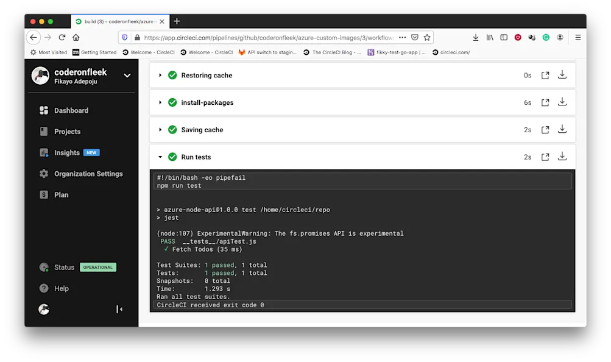Open a new browser tab
The image size is (611, 362).
tap(177, 21)
